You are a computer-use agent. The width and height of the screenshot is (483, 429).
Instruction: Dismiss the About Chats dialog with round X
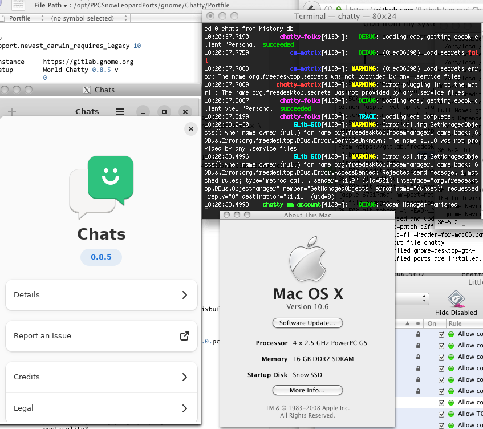(x=191, y=129)
